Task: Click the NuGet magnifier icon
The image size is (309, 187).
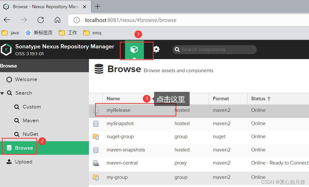Action: pyautogui.click(x=17, y=134)
